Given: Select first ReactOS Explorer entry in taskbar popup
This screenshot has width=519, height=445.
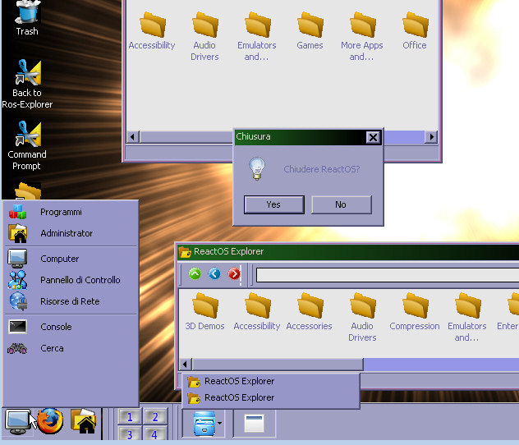Looking at the screenshot, I should tap(271, 382).
